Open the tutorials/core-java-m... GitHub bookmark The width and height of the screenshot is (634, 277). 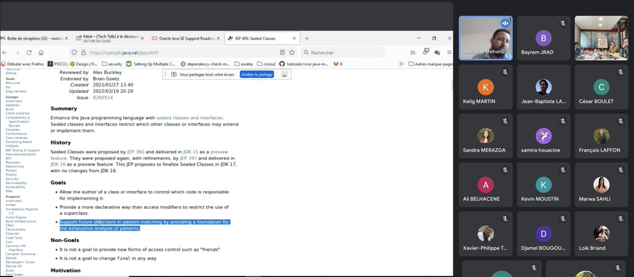coord(303,64)
